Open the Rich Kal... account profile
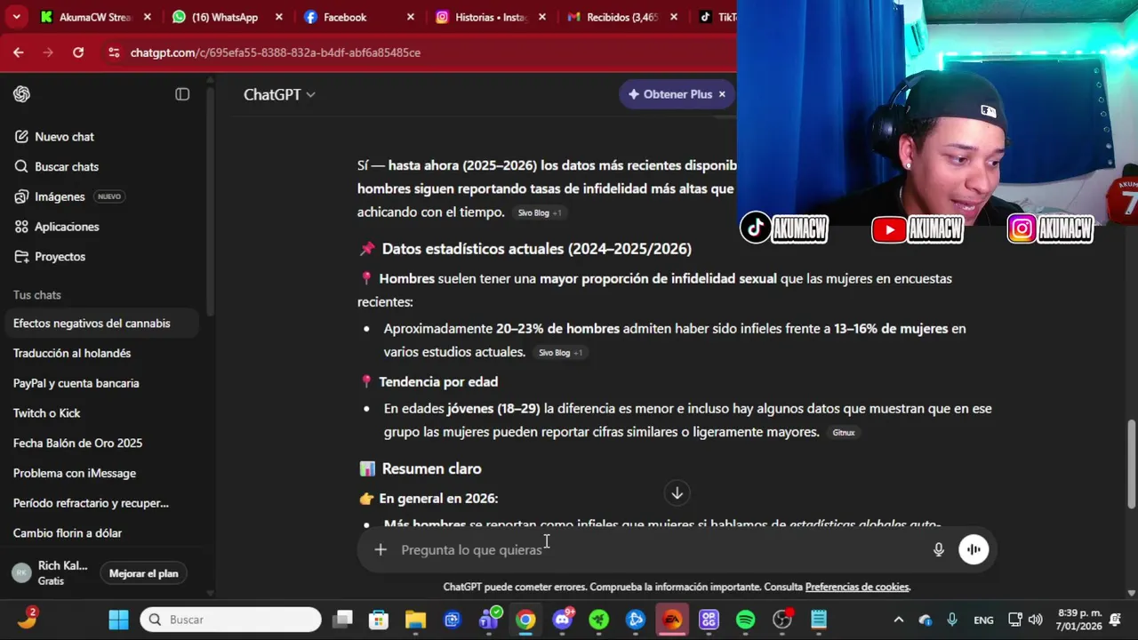 click(51, 573)
